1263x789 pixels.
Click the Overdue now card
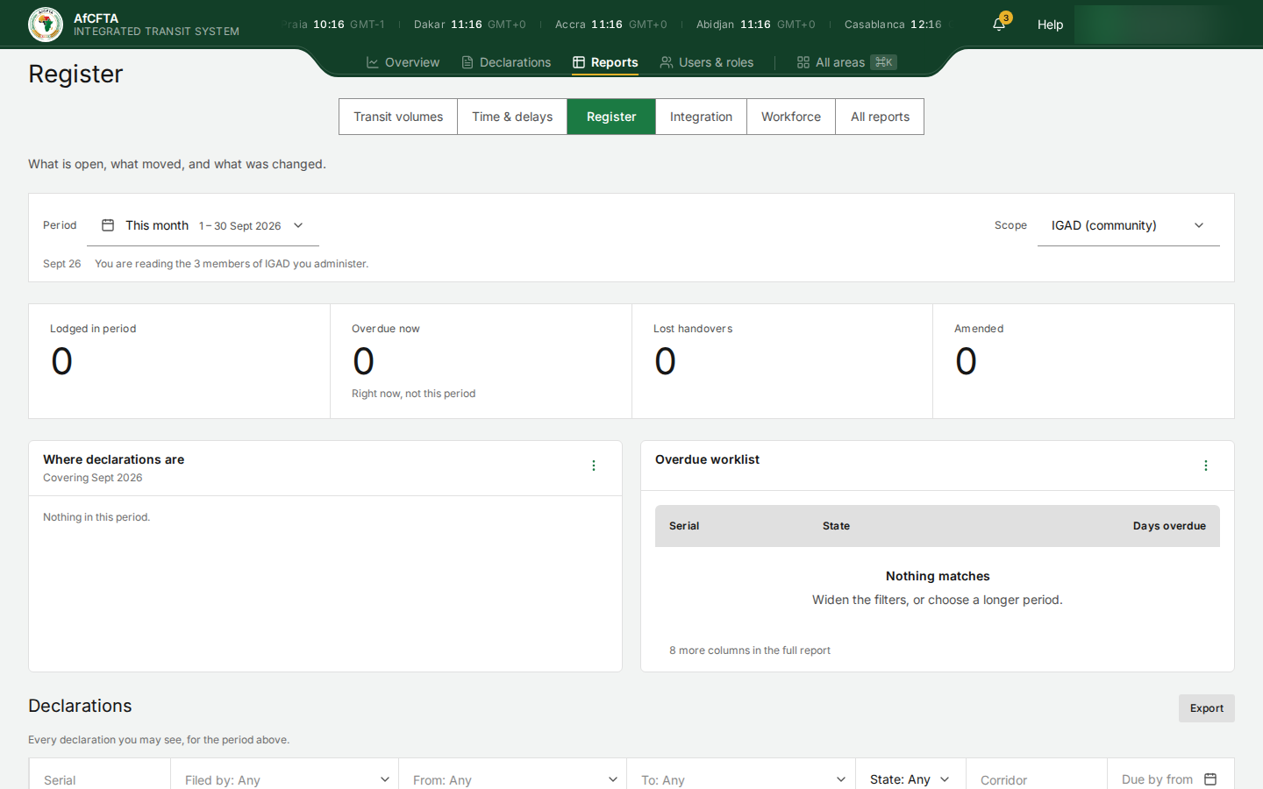pyautogui.click(x=481, y=361)
